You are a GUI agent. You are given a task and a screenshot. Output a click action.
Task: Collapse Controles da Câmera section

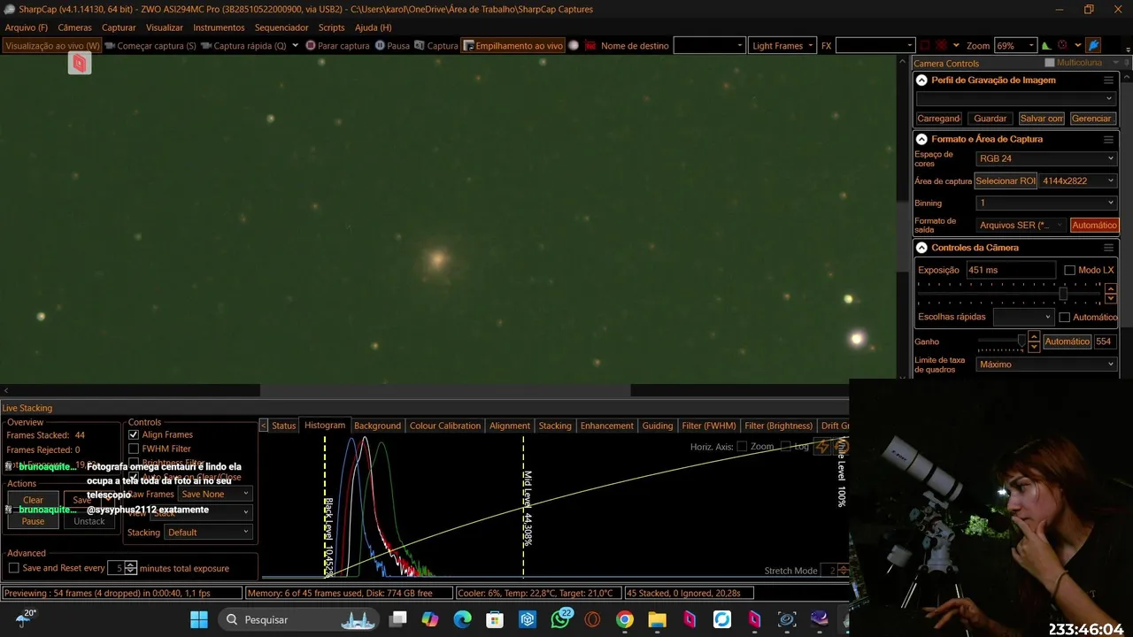pos(921,248)
